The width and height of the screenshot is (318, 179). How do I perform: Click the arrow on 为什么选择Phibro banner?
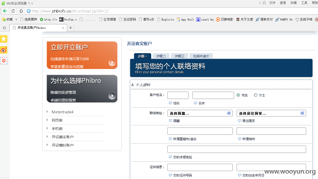click(x=112, y=96)
